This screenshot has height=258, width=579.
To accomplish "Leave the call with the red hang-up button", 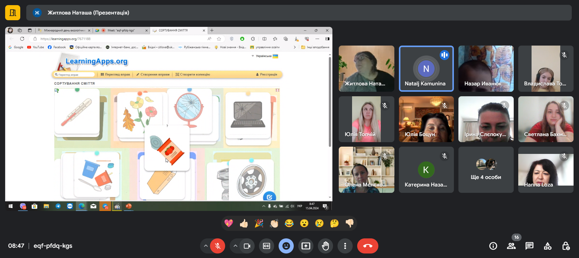I will click(367, 246).
